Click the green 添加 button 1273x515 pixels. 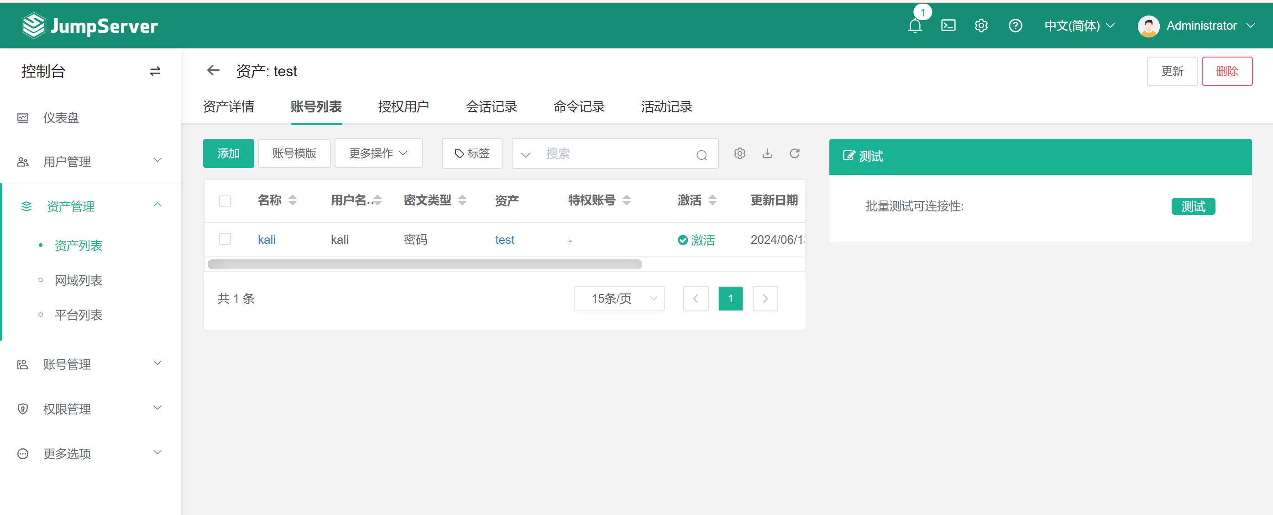pyautogui.click(x=228, y=154)
